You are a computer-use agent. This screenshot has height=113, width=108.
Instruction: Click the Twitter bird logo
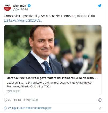pos(99,6)
